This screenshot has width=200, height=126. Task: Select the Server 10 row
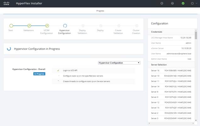click(171, 76)
